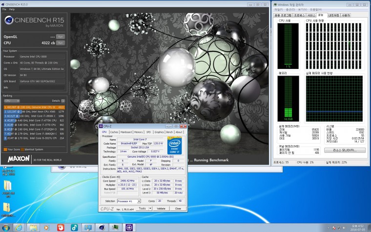Viewport: 371px width, 232px height.
Task: Click the Task Manager title bar icon
Action: pyautogui.click(x=275, y=4)
